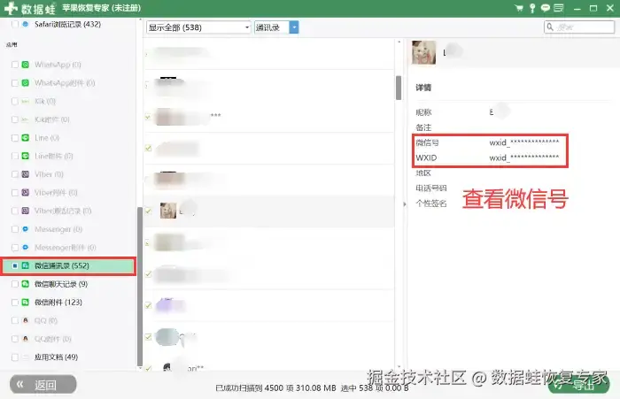Click the contact list vertical scrollbar
The image size is (620, 399).
399,88
